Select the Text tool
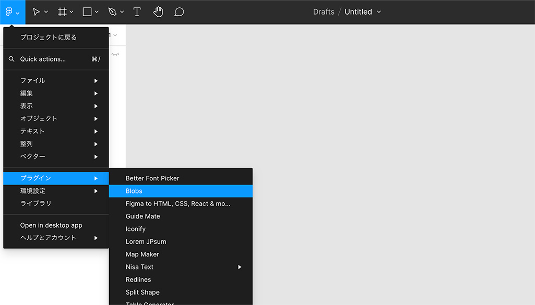This screenshot has width=535, height=305. tap(137, 12)
